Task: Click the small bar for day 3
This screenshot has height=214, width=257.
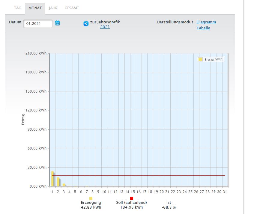Action: [64, 185]
